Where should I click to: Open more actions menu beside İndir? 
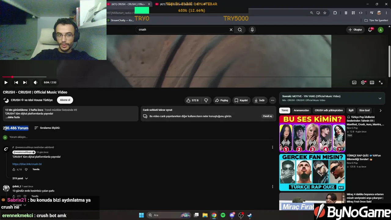click(272, 100)
